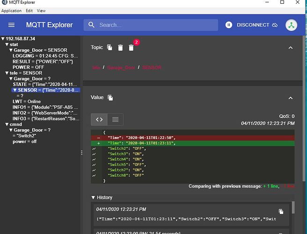Click the search magnifier icon

[91, 25]
